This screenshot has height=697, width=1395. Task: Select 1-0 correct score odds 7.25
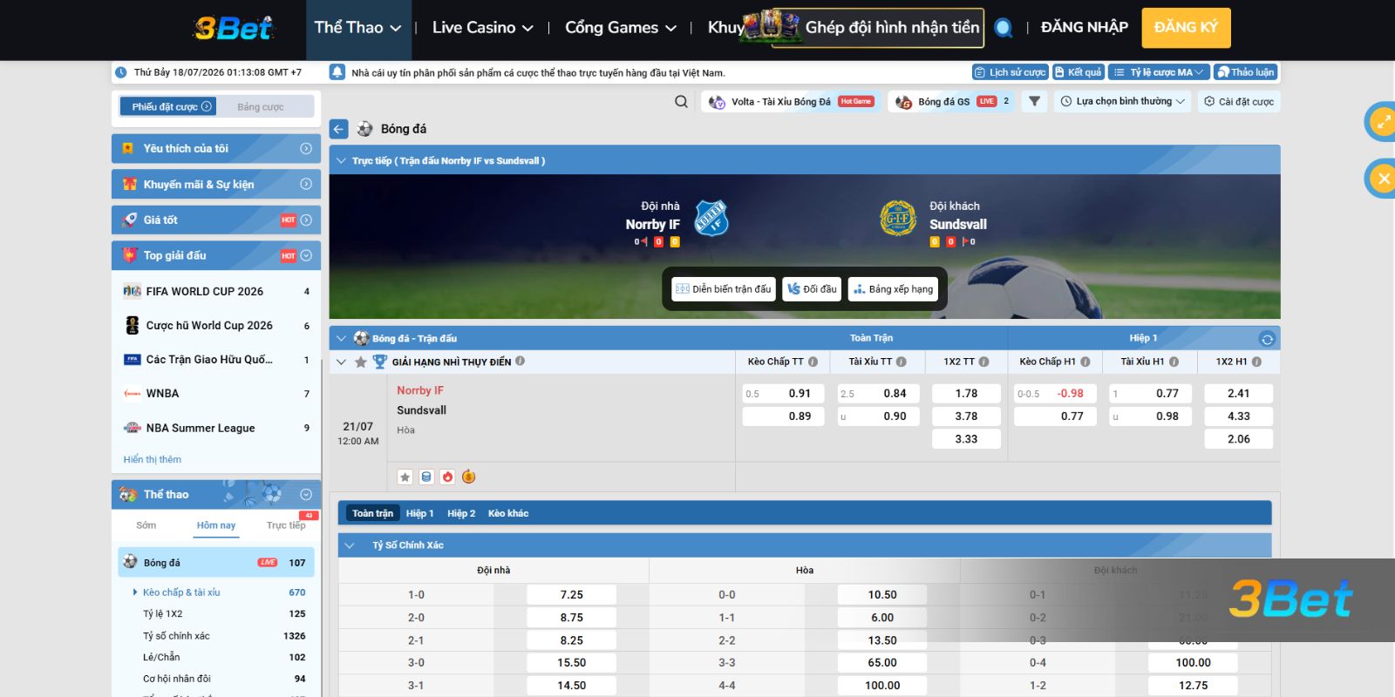(571, 595)
